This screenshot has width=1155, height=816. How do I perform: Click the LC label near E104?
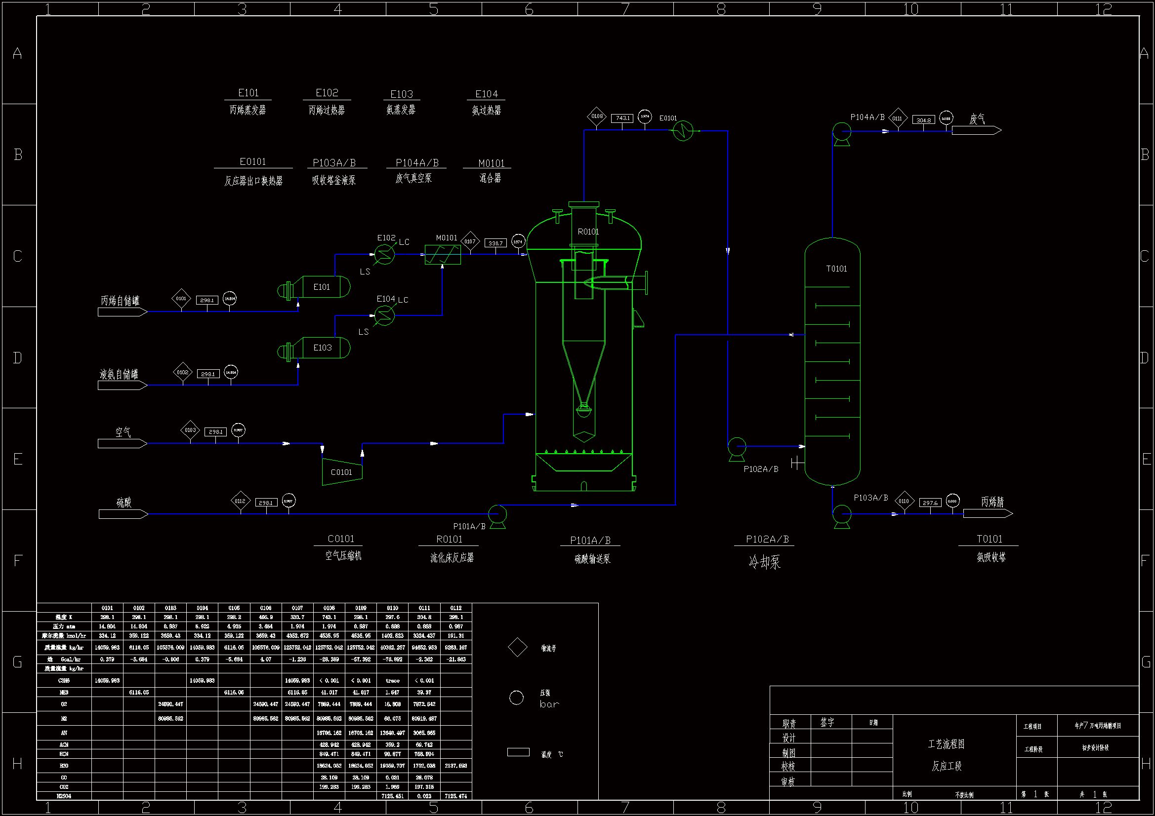click(x=403, y=300)
